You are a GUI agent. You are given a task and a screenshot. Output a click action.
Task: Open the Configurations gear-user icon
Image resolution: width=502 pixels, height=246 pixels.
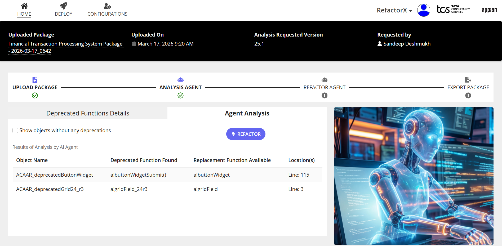(x=107, y=6)
